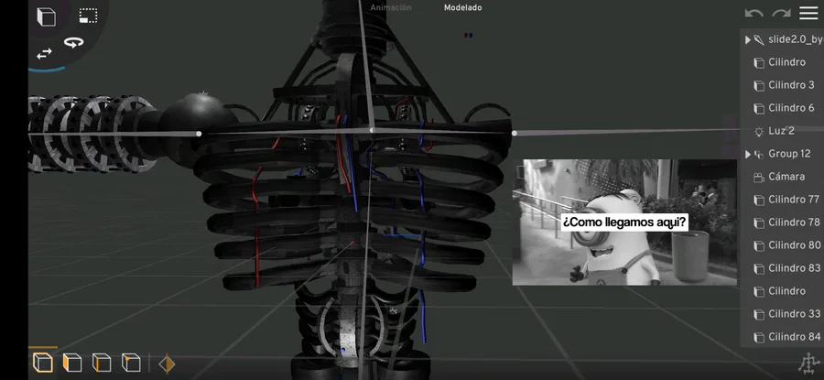Image resolution: width=824 pixels, height=380 pixels.
Task: Tap the brush icon of slide2.0_by
Action: coord(758,40)
